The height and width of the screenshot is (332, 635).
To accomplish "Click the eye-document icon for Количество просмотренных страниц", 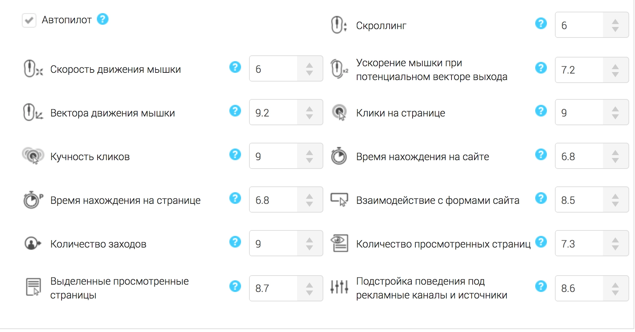I will pyautogui.click(x=339, y=243).
